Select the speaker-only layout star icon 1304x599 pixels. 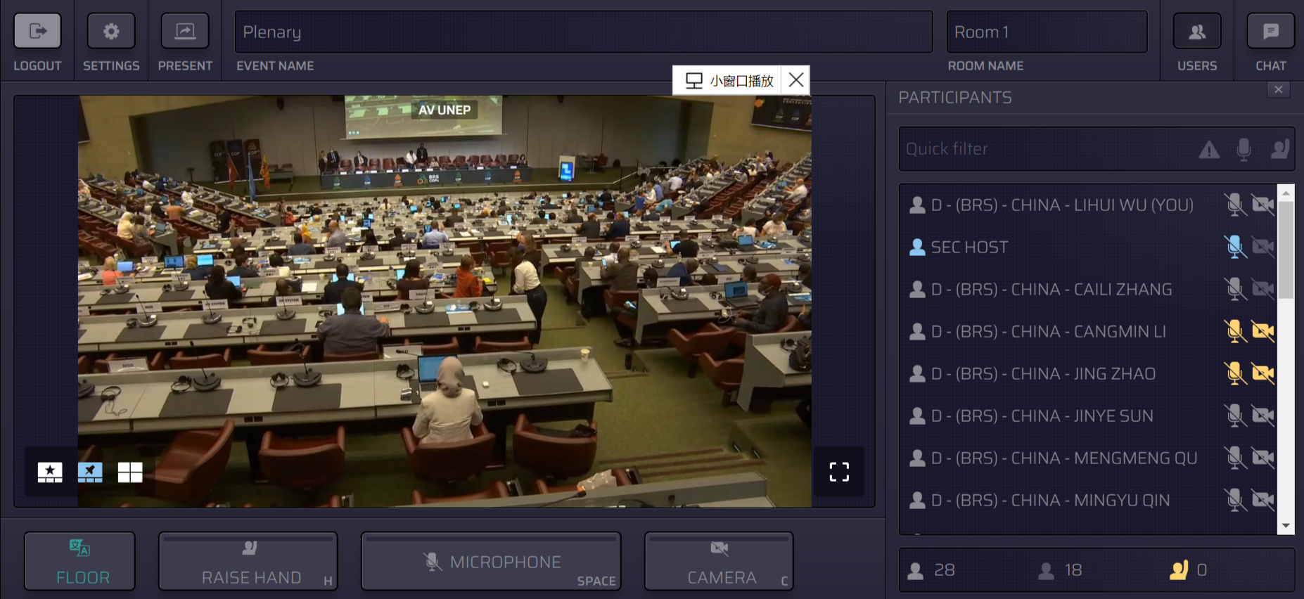(50, 472)
